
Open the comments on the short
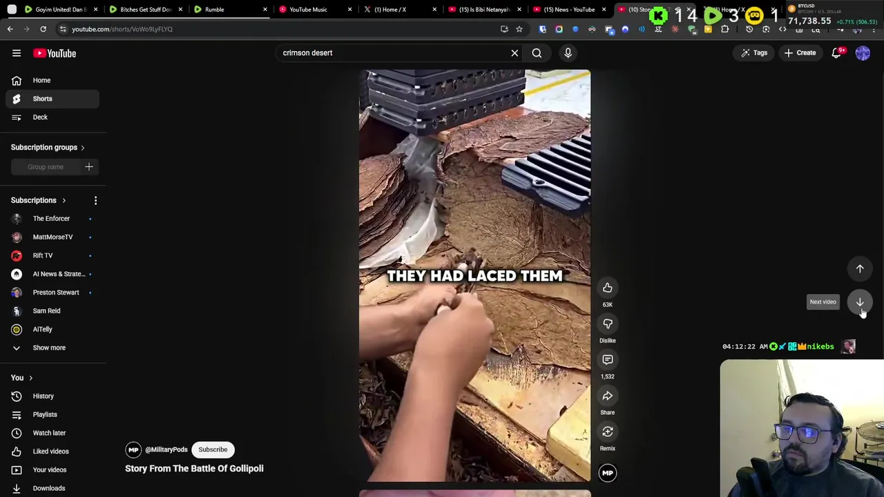pyautogui.click(x=608, y=360)
